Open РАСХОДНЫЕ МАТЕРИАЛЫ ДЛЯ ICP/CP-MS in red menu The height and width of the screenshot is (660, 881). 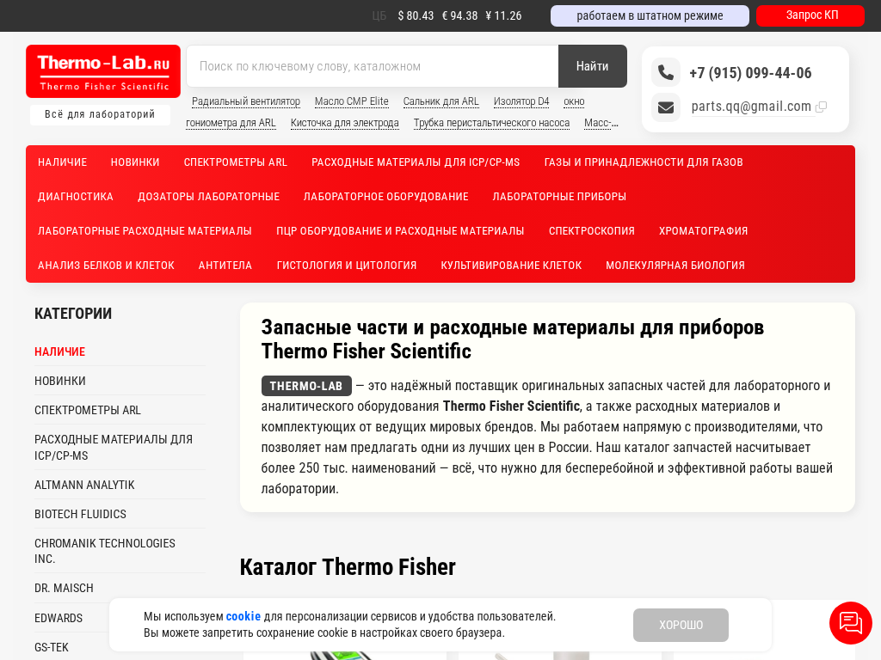point(416,162)
